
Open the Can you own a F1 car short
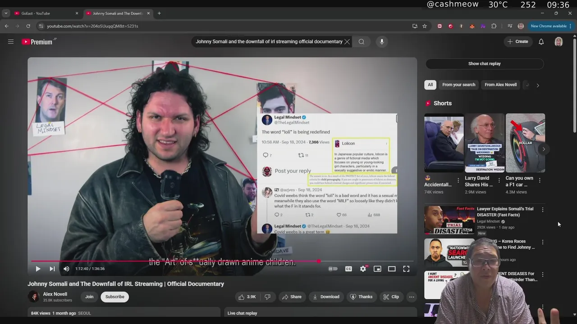click(x=525, y=143)
